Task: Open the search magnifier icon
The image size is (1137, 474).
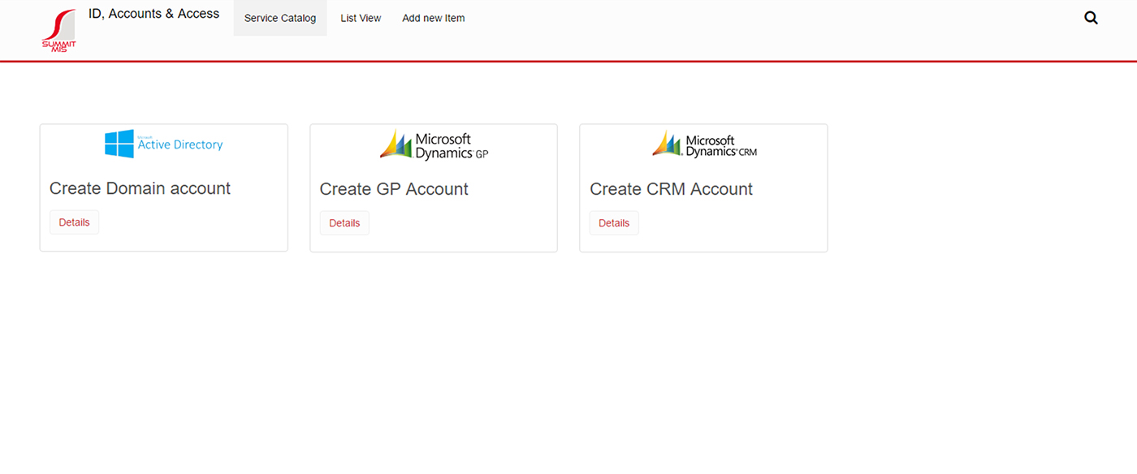Action: pyautogui.click(x=1091, y=18)
